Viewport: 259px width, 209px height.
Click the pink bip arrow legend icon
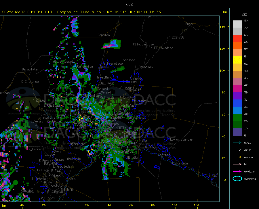point(237,164)
